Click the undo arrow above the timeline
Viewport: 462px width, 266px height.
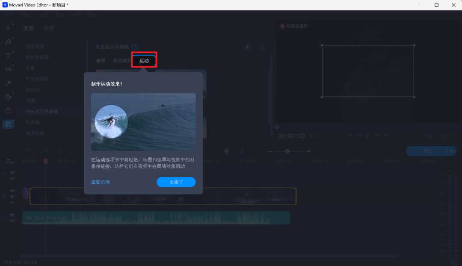29,151
